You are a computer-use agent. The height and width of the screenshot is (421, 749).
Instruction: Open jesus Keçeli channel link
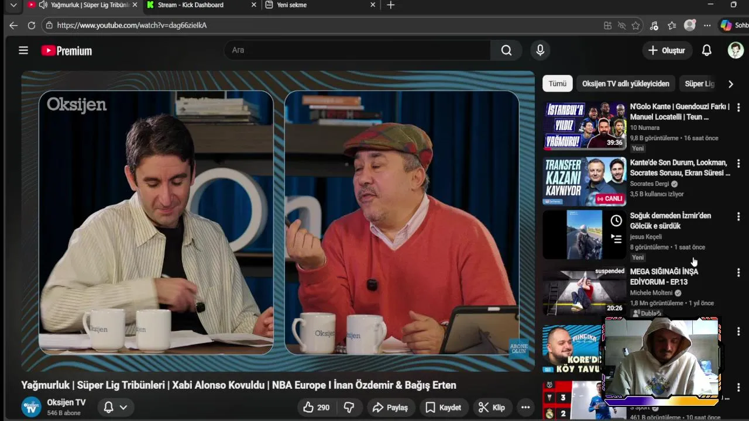point(646,237)
